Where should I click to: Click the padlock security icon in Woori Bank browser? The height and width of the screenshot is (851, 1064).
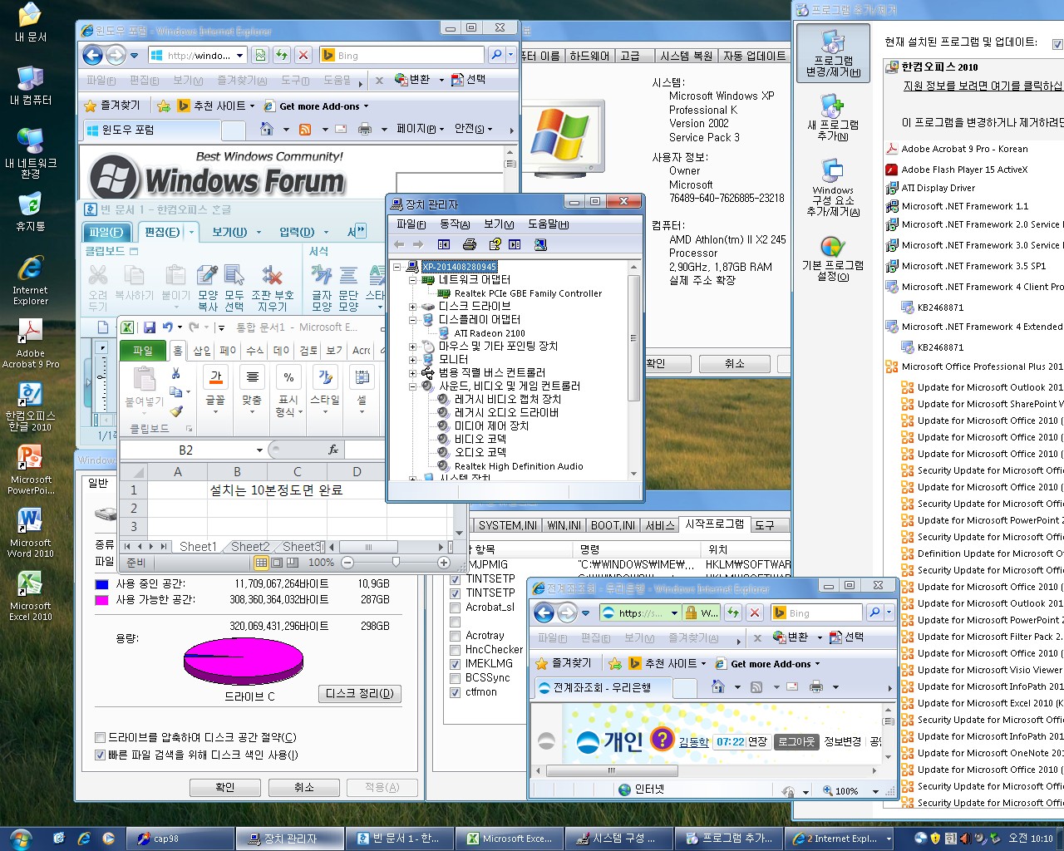pyautogui.click(x=691, y=613)
